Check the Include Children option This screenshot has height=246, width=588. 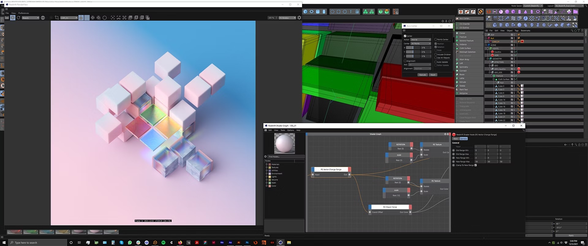click(435, 54)
